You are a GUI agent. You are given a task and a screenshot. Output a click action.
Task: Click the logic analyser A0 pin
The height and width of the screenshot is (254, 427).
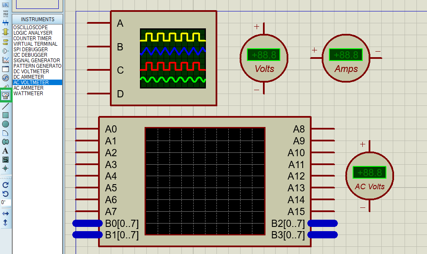[87, 129]
